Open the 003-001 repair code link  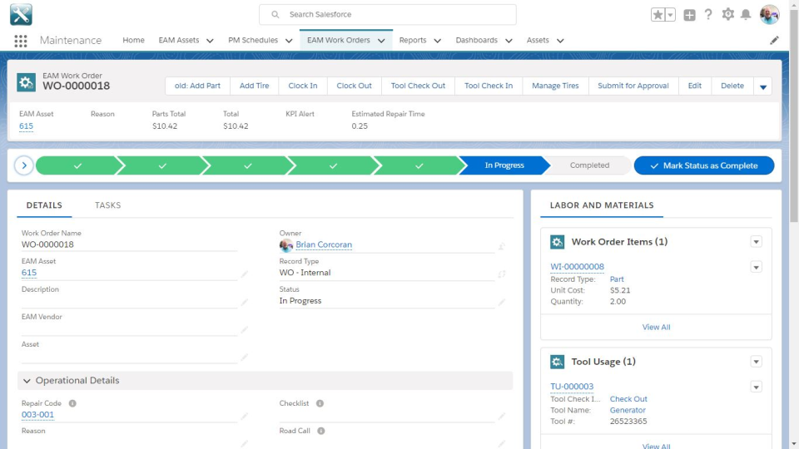coord(37,415)
